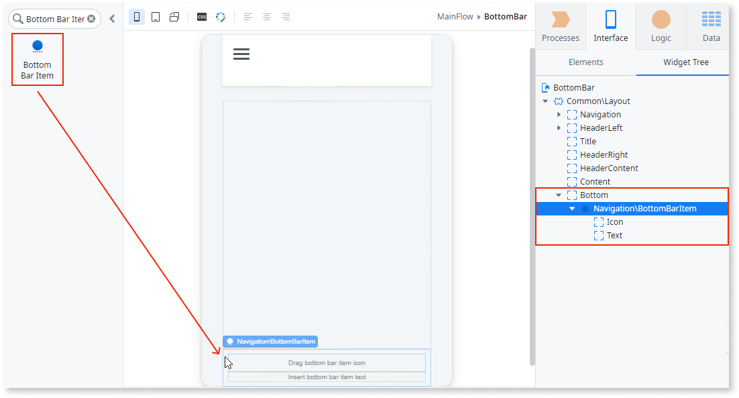Apply left text alignment
Screen dimensions: 739x398
point(248,17)
